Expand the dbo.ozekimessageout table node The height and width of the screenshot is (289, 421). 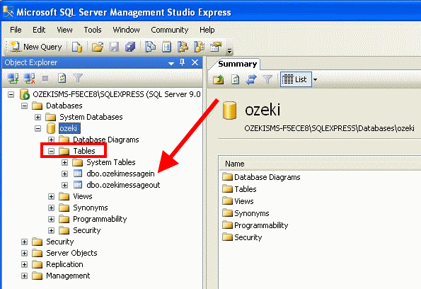[x=64, y=185]
